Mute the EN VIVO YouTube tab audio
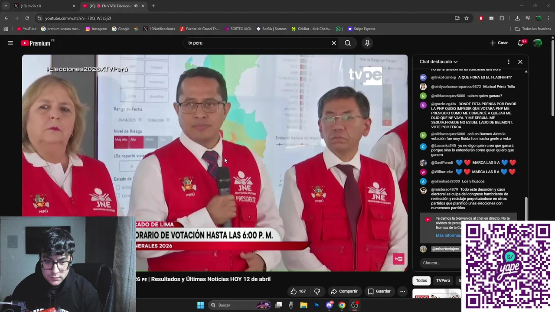555x312 pixels. click(136, 6)
